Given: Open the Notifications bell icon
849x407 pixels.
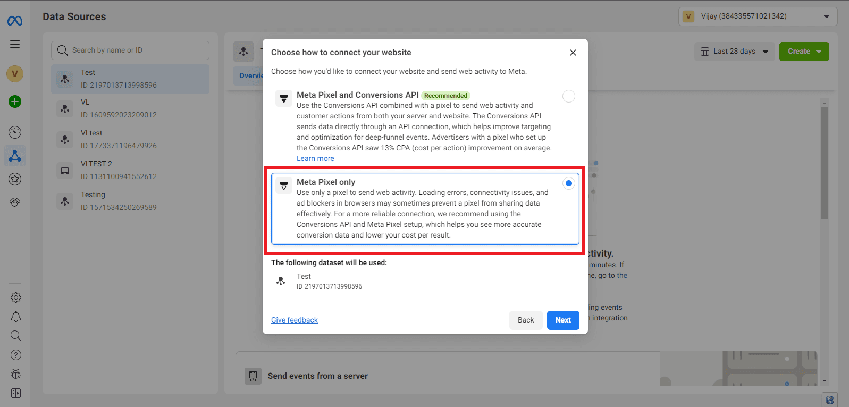Looking at the screenshot, I should point(16,317).
